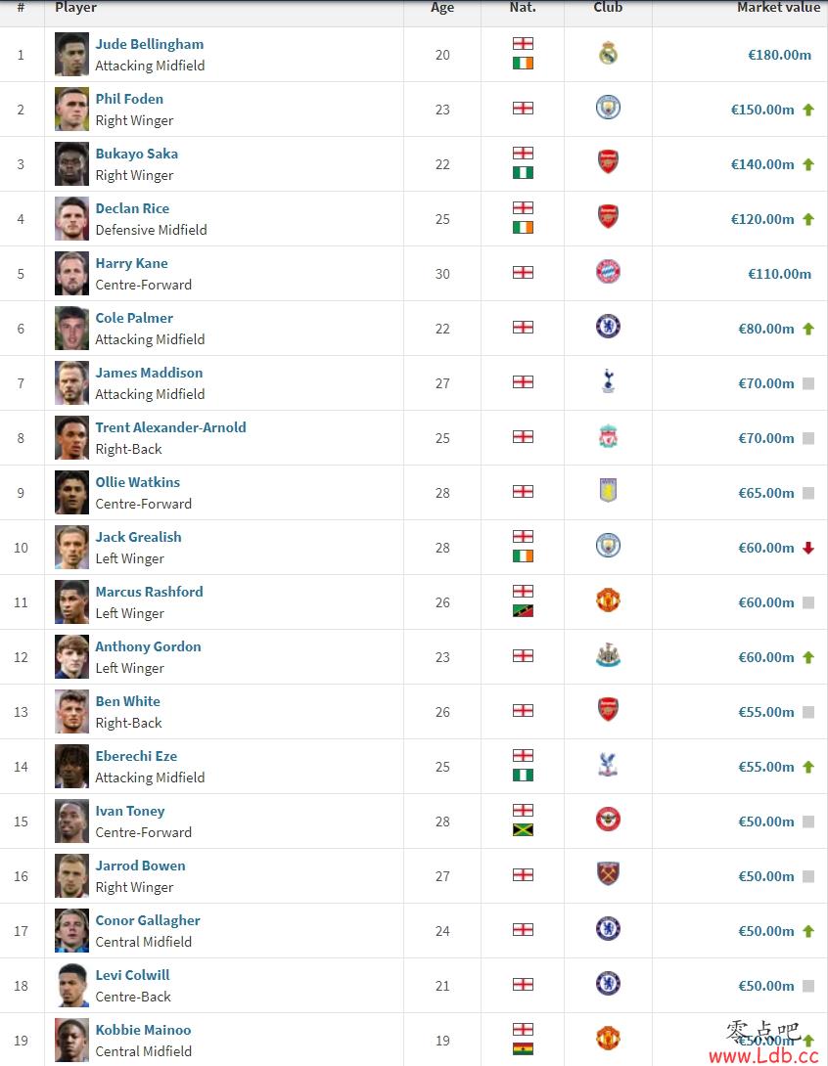Click the Newcastle crest in Anthony Gordon's row
The width and height of the screenshot is (828, 1066).
point(608,655)
